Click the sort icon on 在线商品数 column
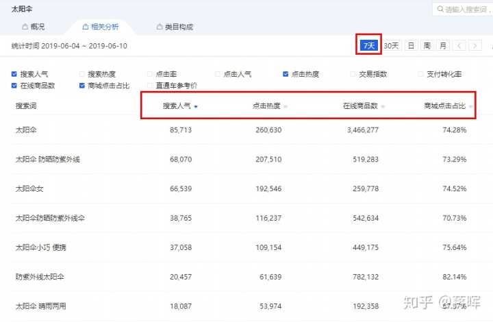Image resolution: width=493 pixels, height=322 pixels. (383, 107)
